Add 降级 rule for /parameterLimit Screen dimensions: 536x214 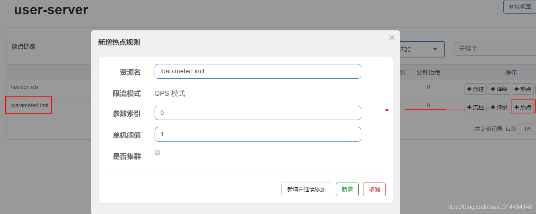[499, 107]
